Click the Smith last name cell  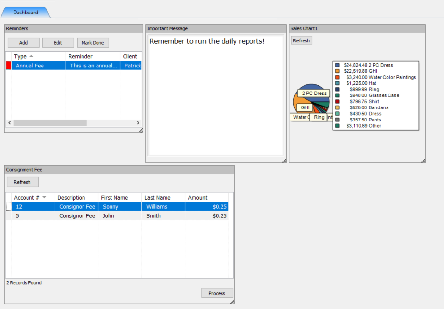164,215
